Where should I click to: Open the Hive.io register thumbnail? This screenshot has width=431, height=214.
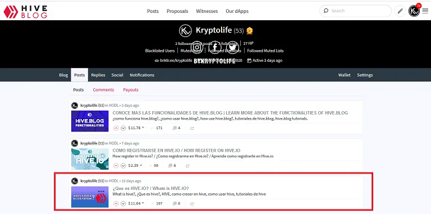pyautogui.click(x=90, y=159)
